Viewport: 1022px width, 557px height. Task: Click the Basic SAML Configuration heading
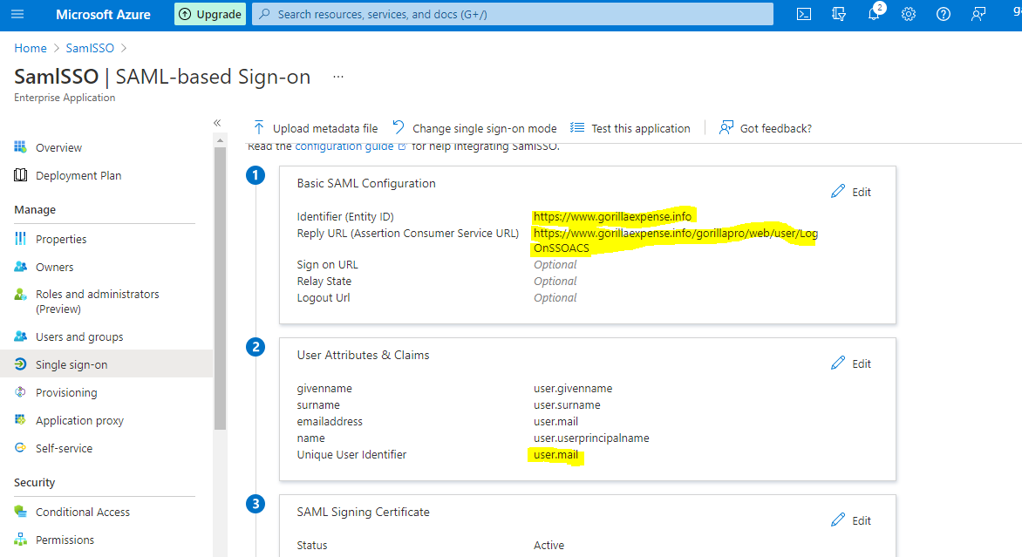[366, 184]
